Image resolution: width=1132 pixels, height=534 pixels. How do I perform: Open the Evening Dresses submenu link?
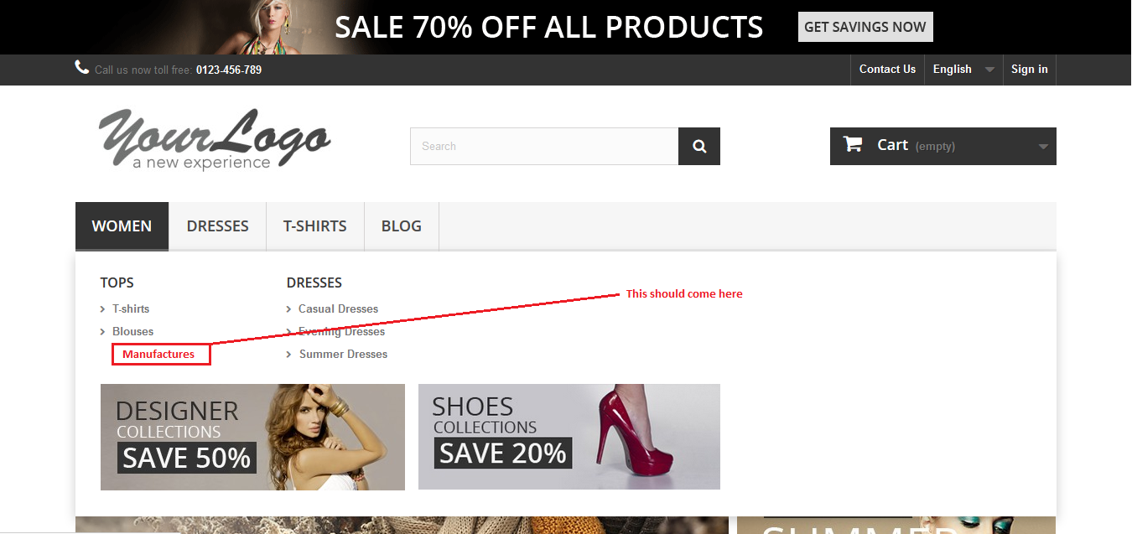(341, 332)
